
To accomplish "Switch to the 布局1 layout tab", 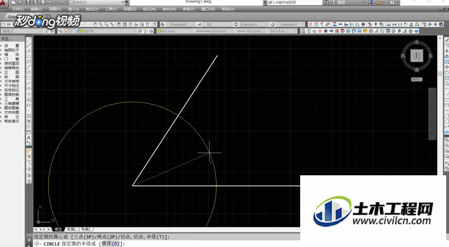I will coord(72,229).
